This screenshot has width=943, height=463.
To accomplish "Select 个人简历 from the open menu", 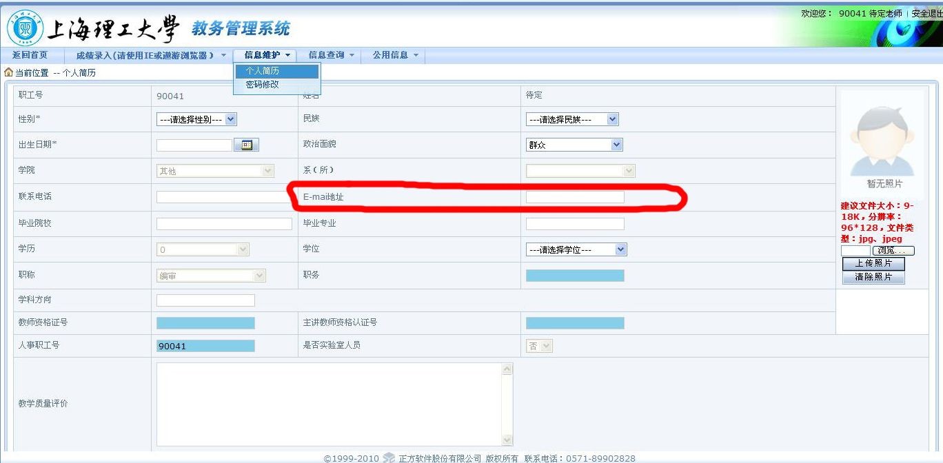I will [x=276, y=71].
